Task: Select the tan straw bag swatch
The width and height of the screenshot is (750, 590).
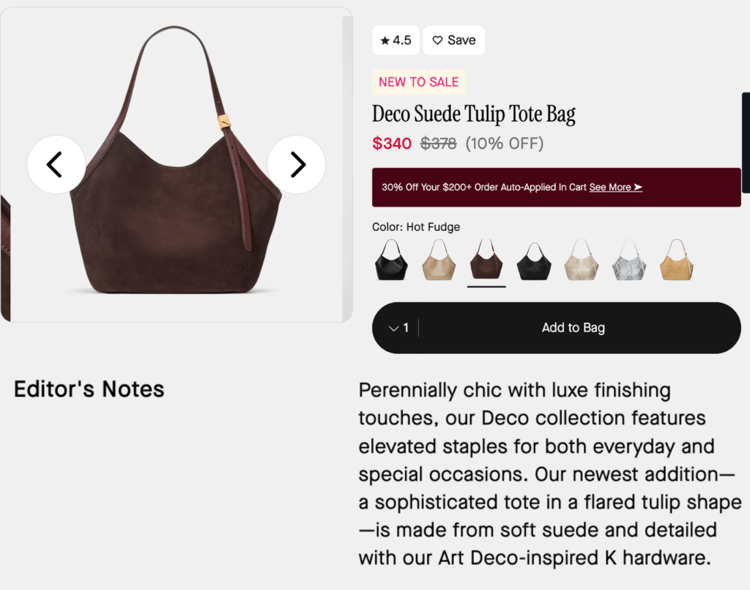Action: click(x=676, y=259)
